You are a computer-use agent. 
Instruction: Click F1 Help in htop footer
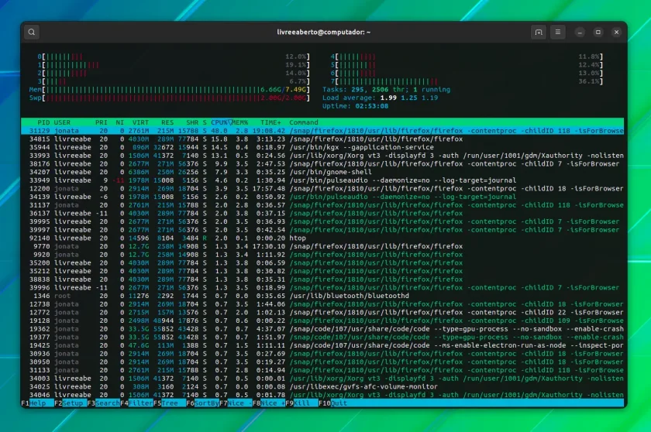click(37, 403)
